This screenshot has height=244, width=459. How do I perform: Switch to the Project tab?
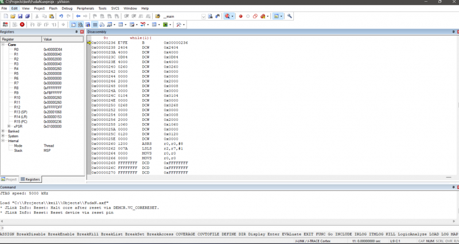10,179
